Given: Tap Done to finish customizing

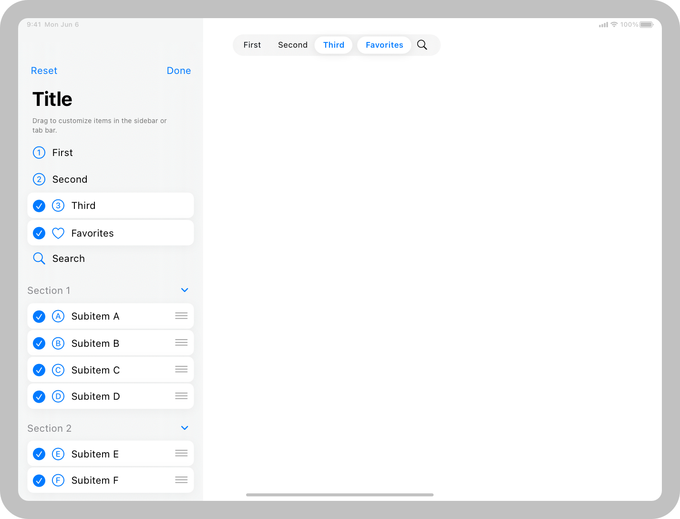Looking at the screenshot, I should pos(178,70).
